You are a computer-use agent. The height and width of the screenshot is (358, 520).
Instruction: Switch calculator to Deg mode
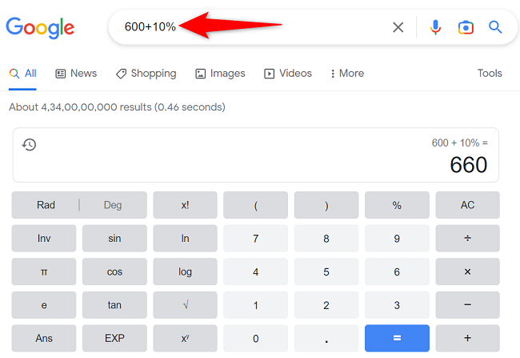pyautogui.click(x=113, y=205)
